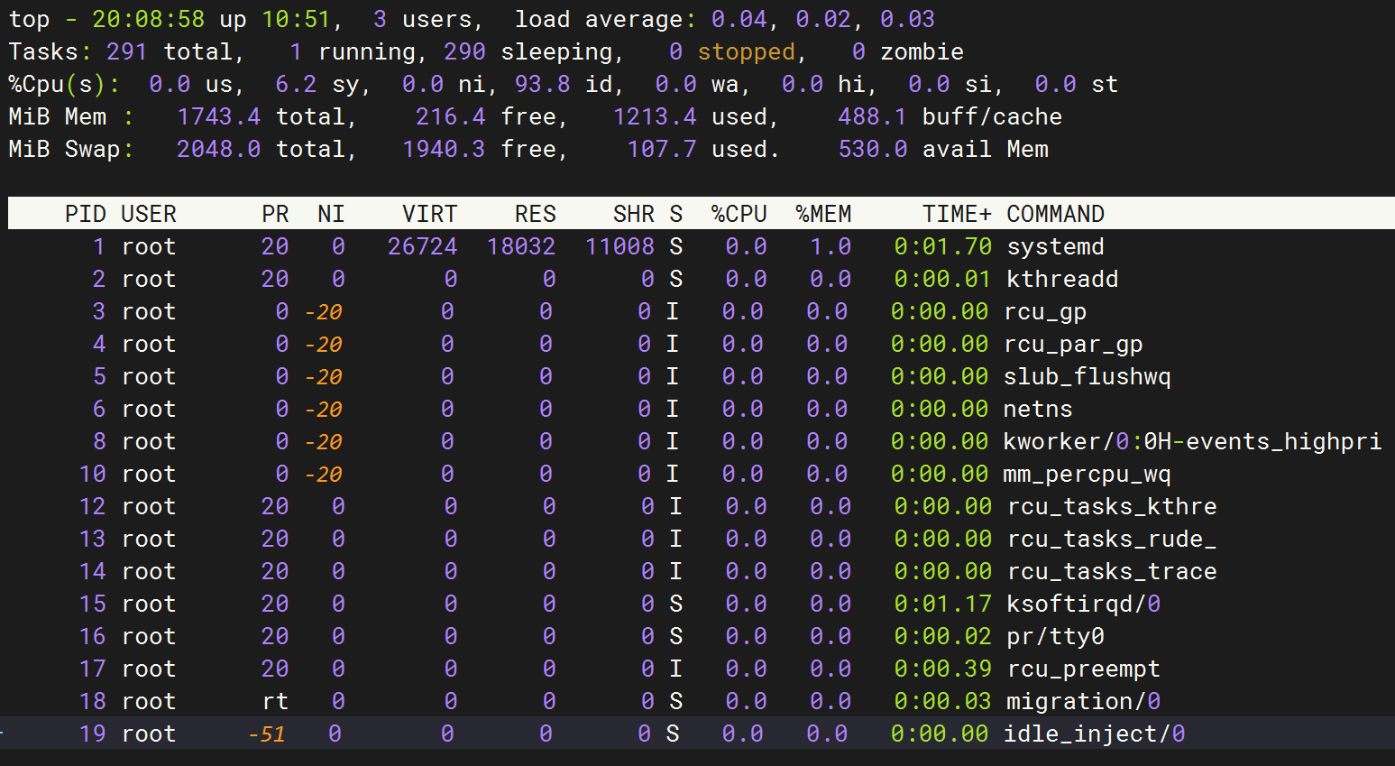Click the load average value 0.04
1395x766 pixels.
739,19
